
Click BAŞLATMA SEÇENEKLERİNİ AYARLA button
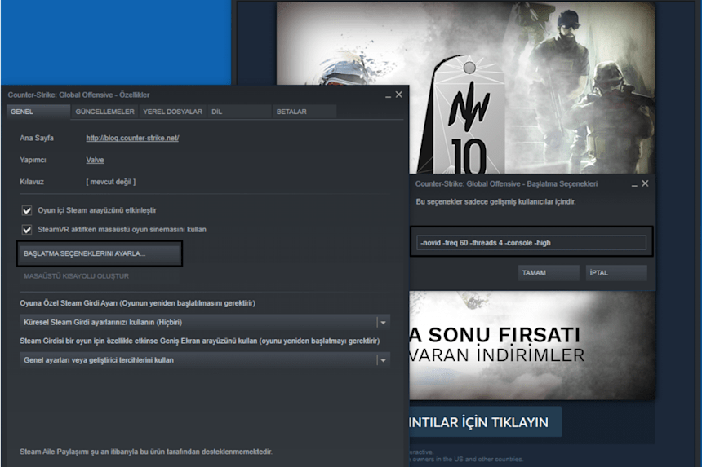[x=100, y=253]
